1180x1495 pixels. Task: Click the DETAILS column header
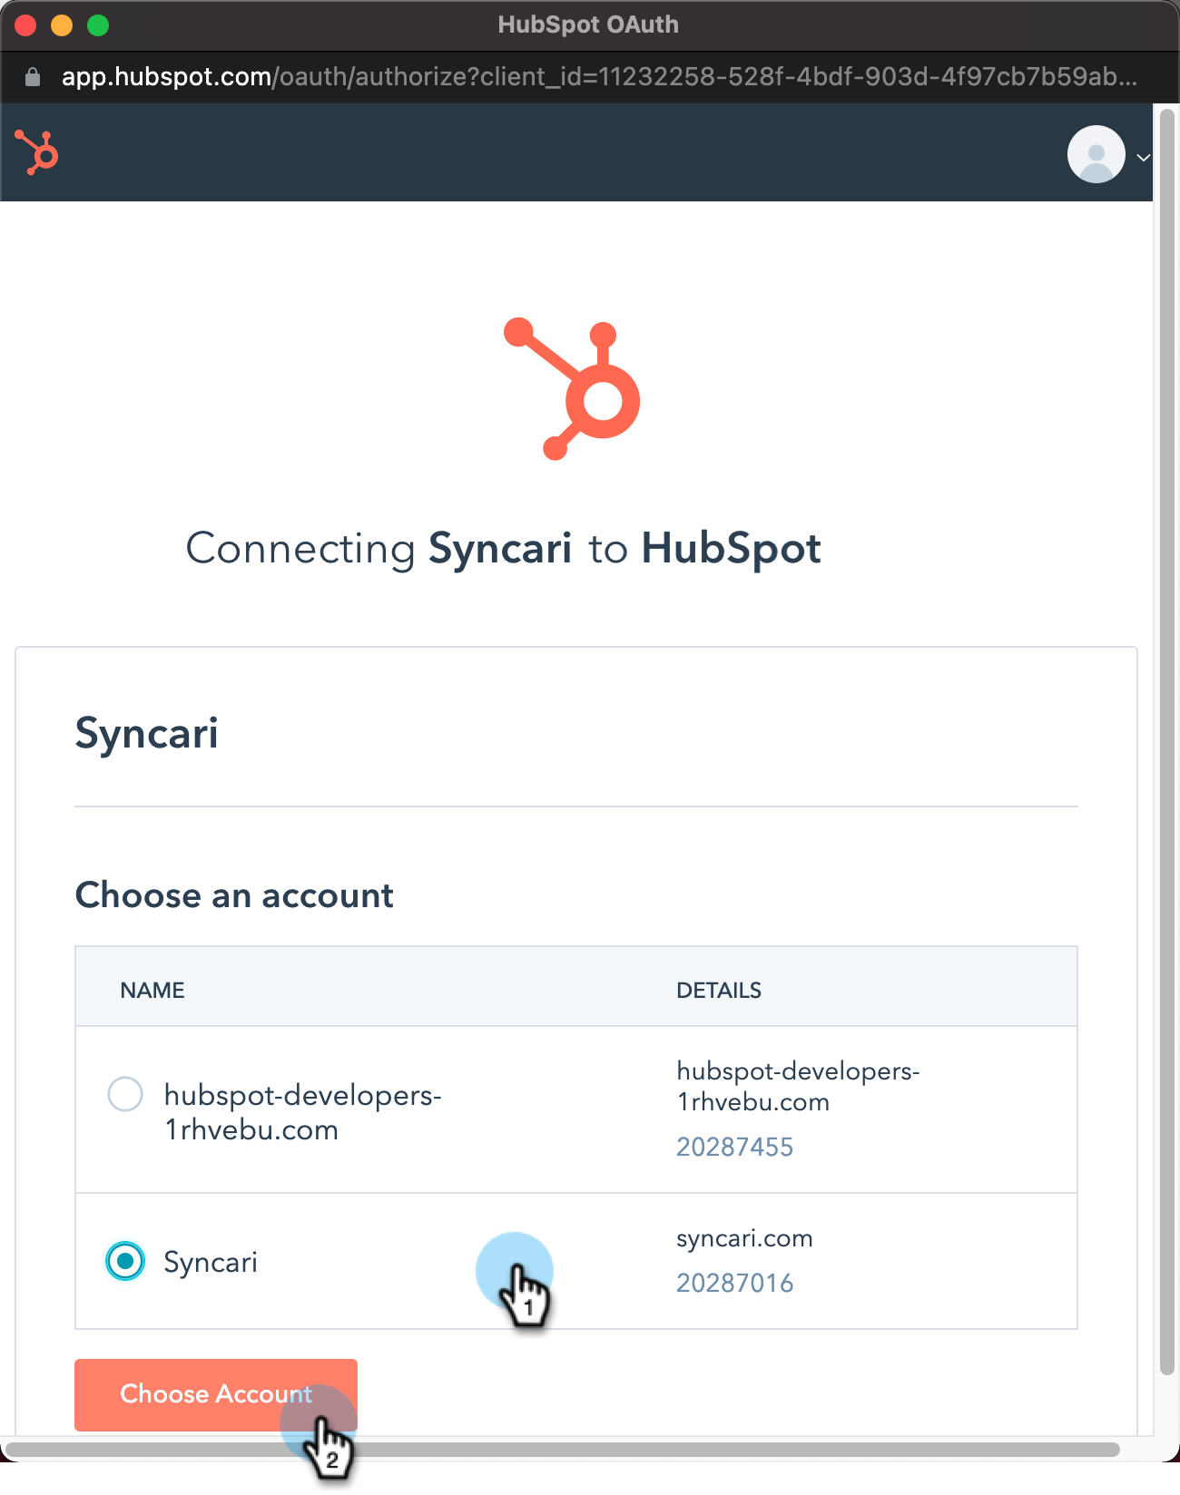719,991
